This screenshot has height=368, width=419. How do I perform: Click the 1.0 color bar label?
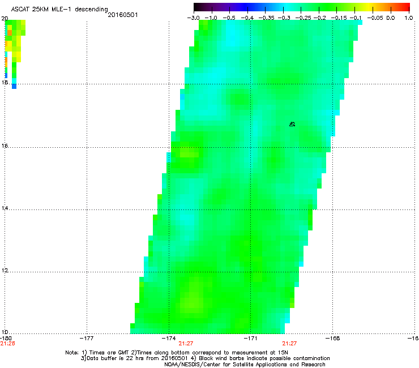(x=409, y=18)
